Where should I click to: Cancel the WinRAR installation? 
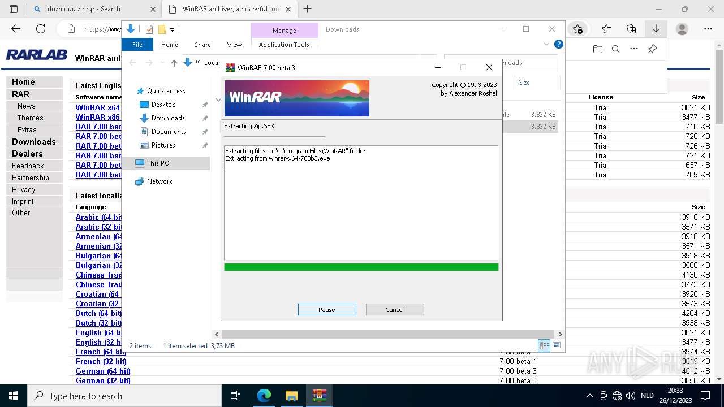[395, 310]
